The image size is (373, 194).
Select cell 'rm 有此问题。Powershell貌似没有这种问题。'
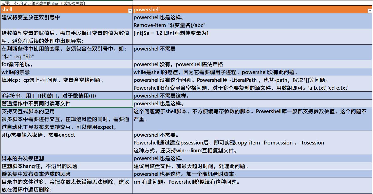coord(253,186)
